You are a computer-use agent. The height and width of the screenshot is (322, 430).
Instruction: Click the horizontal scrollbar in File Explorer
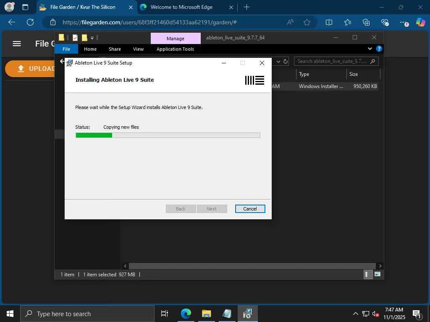pyautogui.click(x=252, y=266)
